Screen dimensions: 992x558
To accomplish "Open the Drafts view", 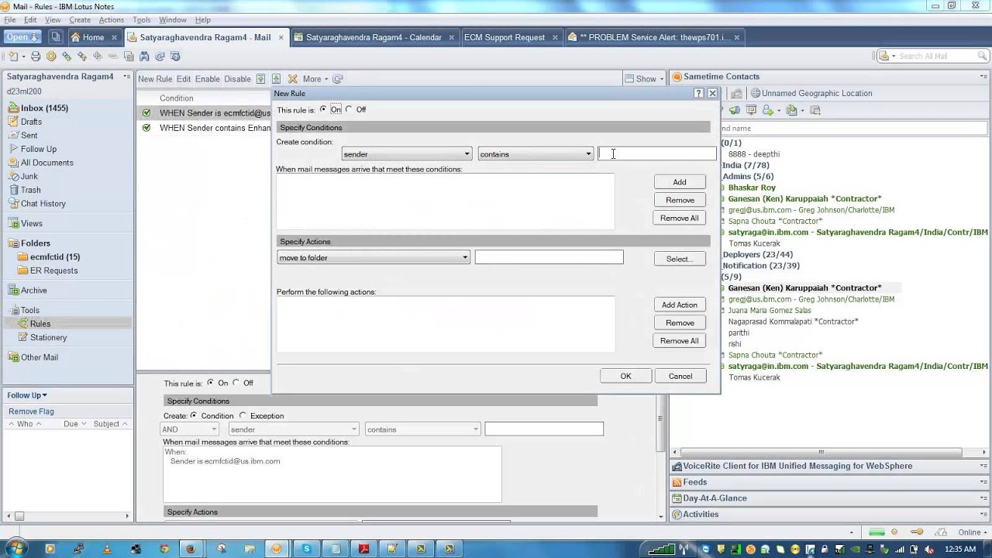I will pos(31,122).
